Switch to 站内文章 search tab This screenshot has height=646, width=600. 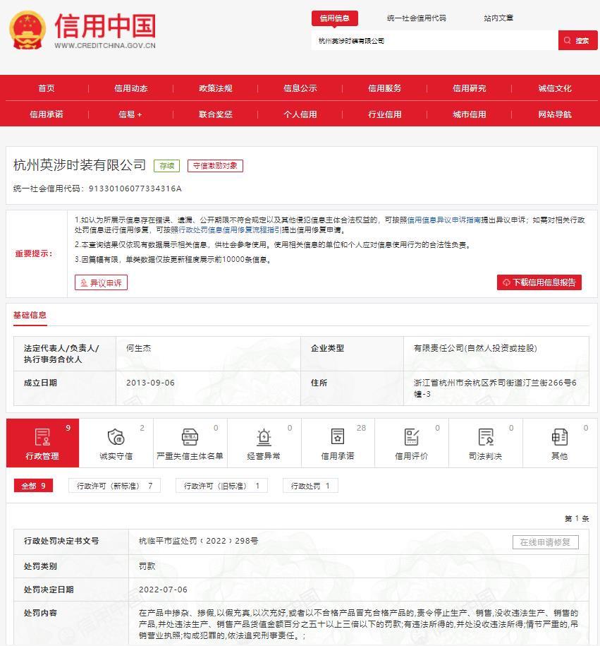click(x=498, y=18)
